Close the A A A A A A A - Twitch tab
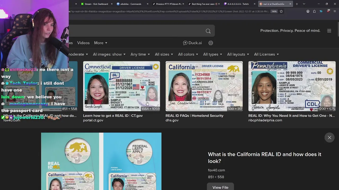This screenshot has width=339, height=190. tap(255, 4)
